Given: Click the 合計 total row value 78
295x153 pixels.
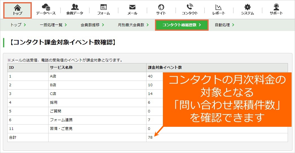Looking at the screenshot, I should 150,138.
